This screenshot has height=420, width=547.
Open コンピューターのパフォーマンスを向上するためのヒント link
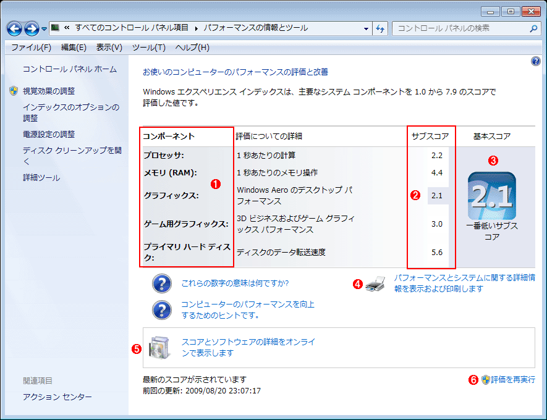[x=248, y=310]
